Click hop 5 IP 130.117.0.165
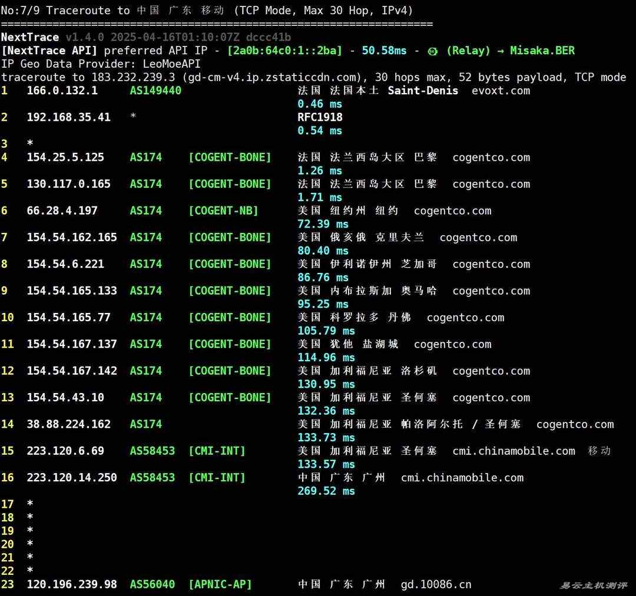The height and width of the screenshot is (596, 636). (x=68, y=184)
